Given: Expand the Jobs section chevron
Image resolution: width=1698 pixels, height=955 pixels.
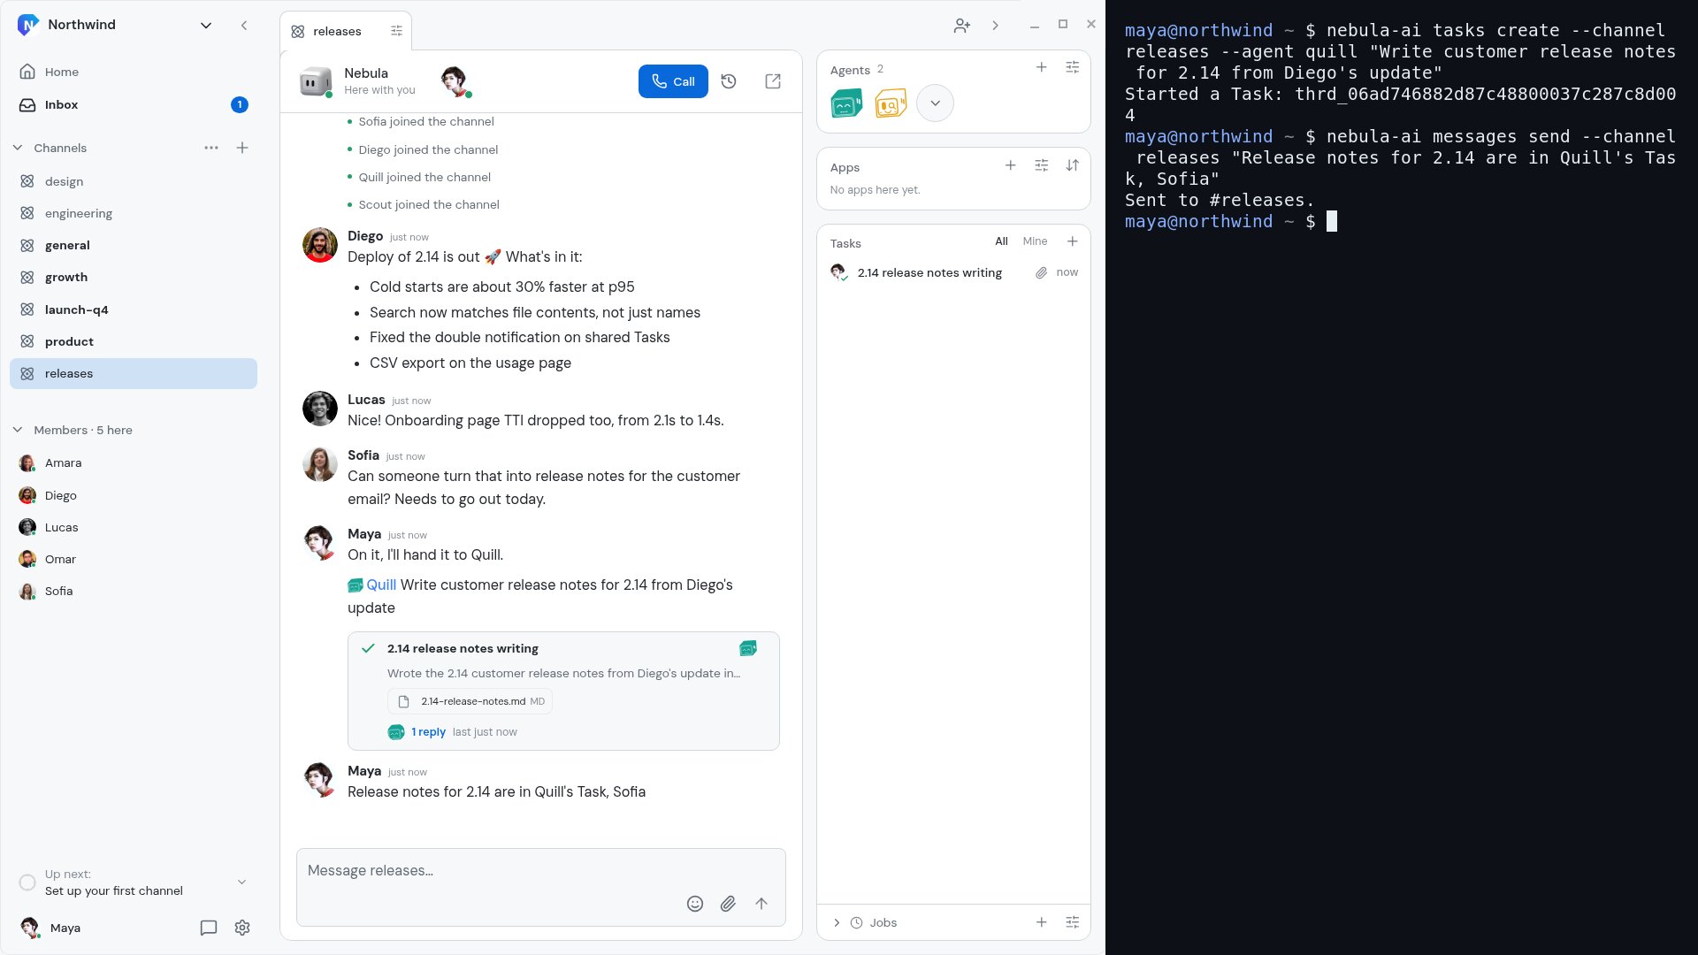Looking at the screenshot, I should pos(837,923).
